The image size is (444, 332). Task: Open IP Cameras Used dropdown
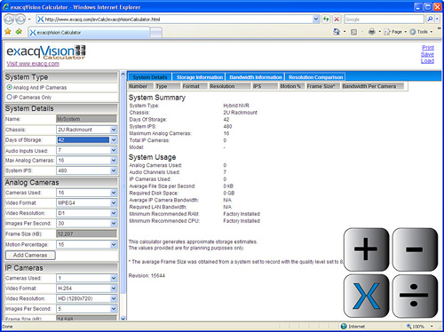coord(86,278)
